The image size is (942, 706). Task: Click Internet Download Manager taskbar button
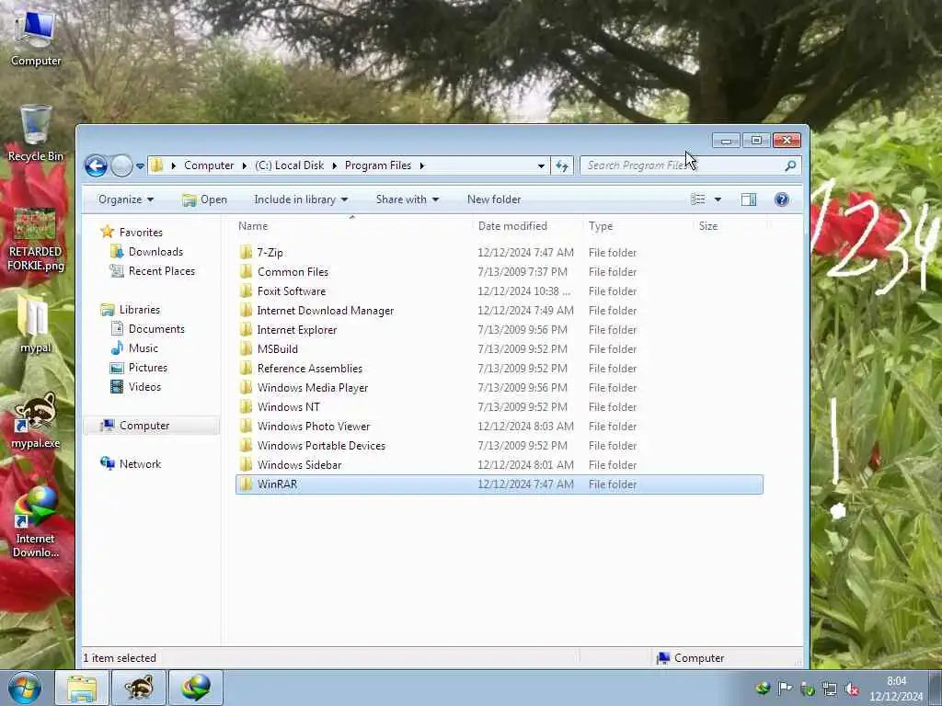click(x=196, y=688)
